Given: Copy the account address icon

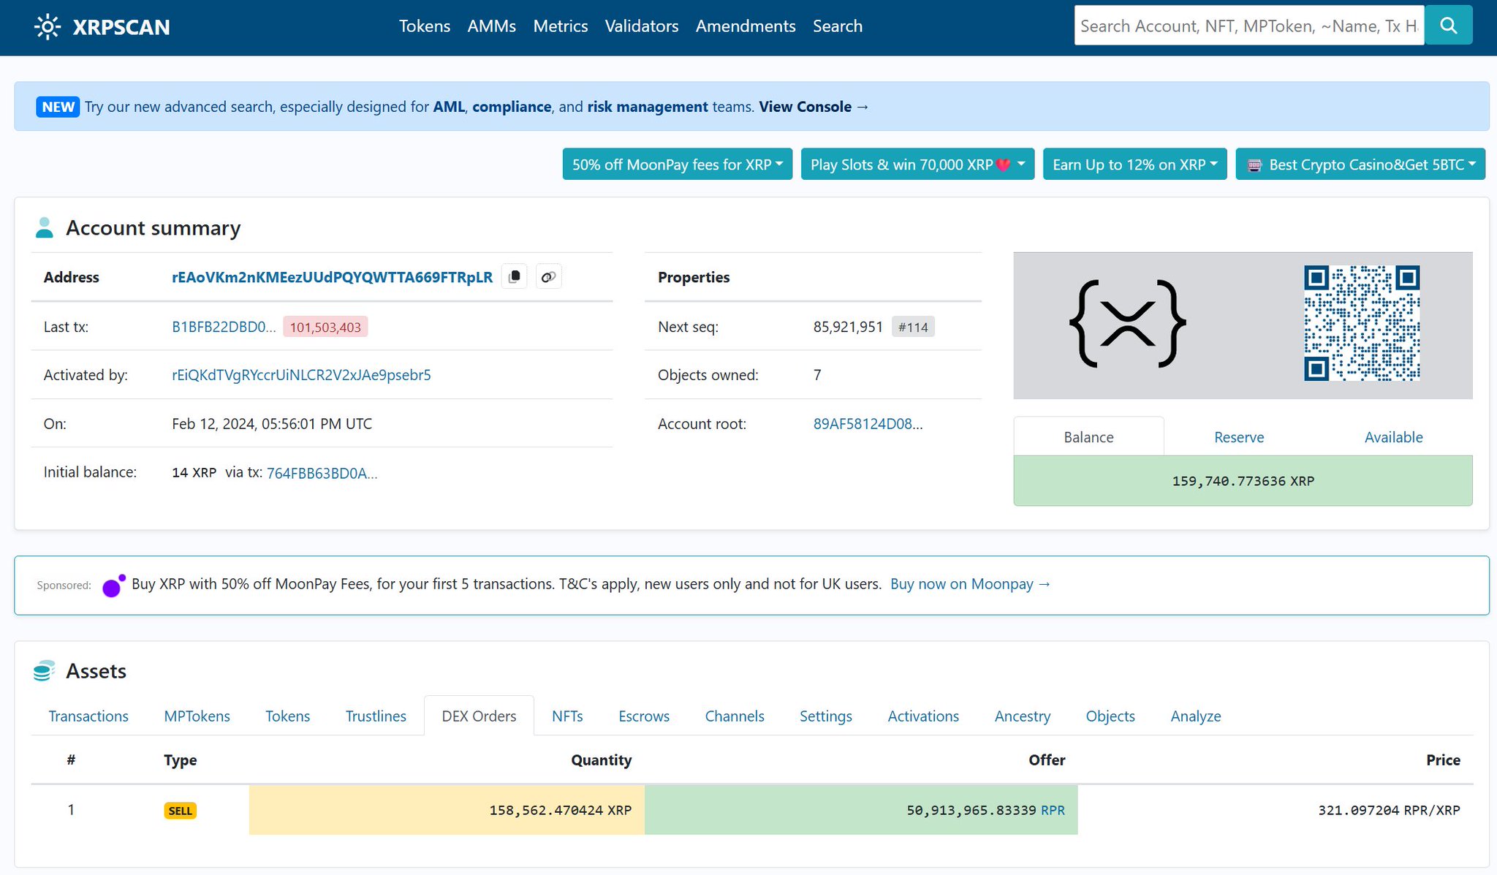Looking at the screenshot, I should pos(515,277).
